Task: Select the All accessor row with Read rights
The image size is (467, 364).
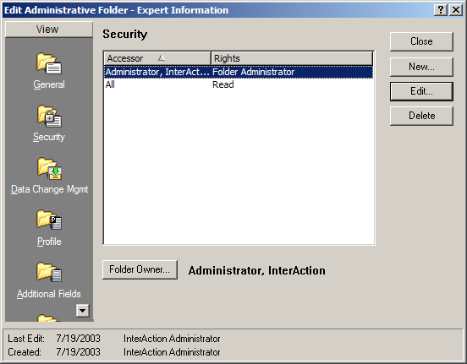Action: click(239, 84)
